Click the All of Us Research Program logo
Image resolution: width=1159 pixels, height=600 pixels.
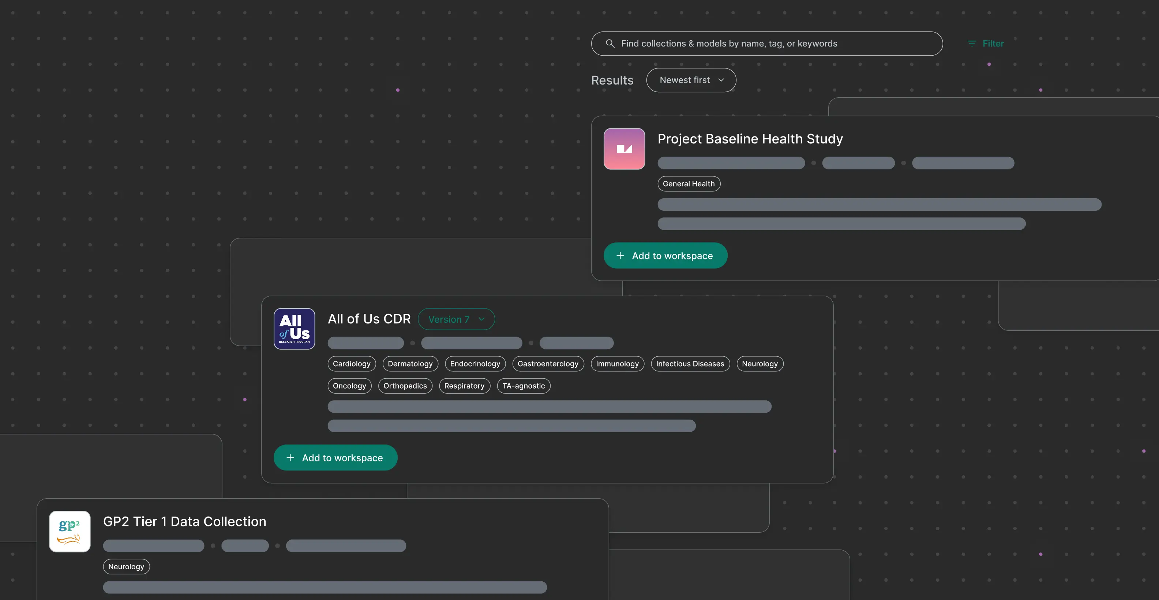pyautogui.click(x=294, y=329)
